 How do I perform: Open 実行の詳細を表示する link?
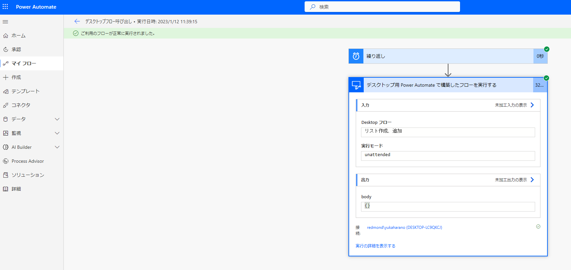(x=375, y=246)
